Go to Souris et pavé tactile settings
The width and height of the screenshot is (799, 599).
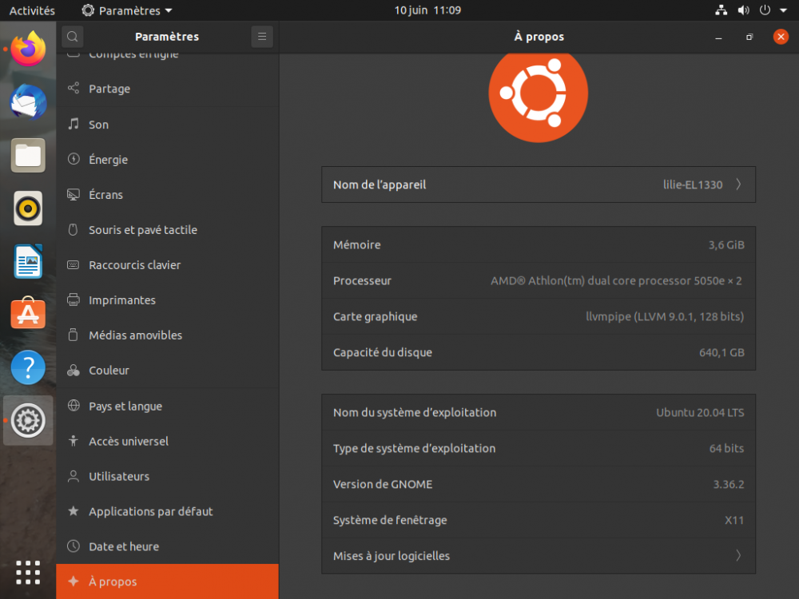[142, 230]
